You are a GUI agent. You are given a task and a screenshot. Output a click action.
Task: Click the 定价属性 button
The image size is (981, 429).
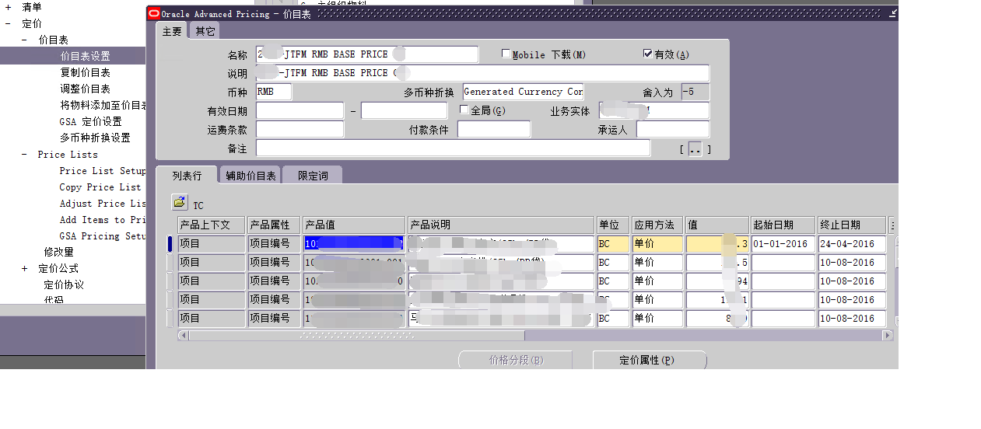[x=650, y=361]
